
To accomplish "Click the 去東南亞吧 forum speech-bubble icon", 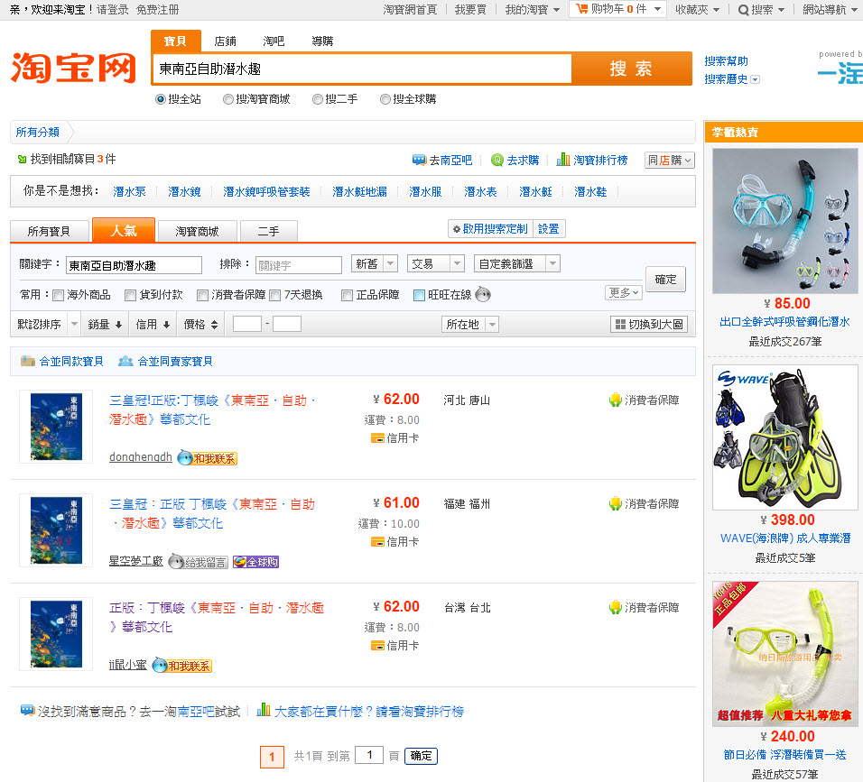I will click(x=419, y=160).
